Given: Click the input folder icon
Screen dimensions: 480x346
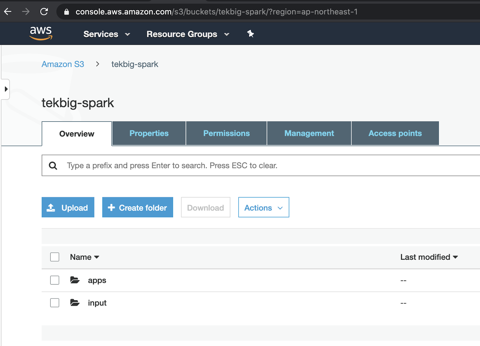Looking at the screenshot, I should 75,303.
